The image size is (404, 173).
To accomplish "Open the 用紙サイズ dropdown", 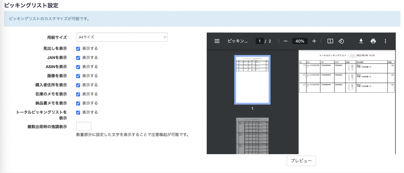I will coord(122,37).
